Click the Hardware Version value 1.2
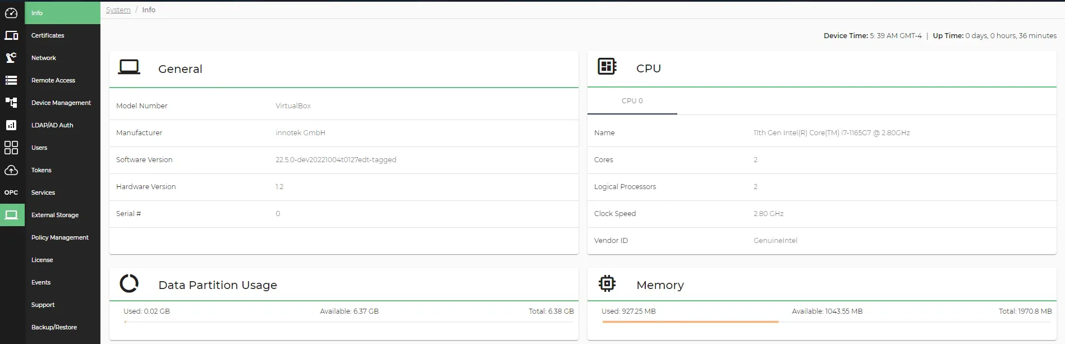This screenshot has width=1065, height=344. tap(279, 187)
